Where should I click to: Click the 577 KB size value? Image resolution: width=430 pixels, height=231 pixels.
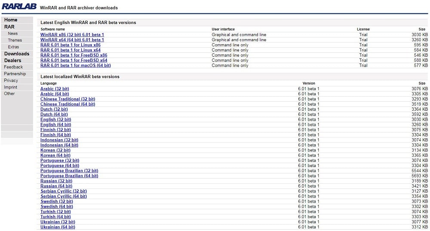coord(421,65)
